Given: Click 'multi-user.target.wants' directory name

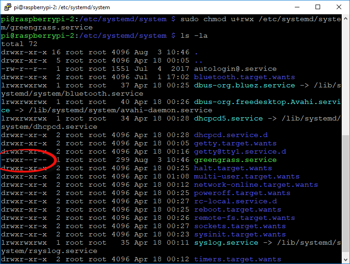Looking at the screenshot, I should point(247,176).
